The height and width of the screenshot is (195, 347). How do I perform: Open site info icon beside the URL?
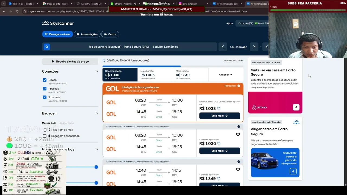click(x=25, y=11)
